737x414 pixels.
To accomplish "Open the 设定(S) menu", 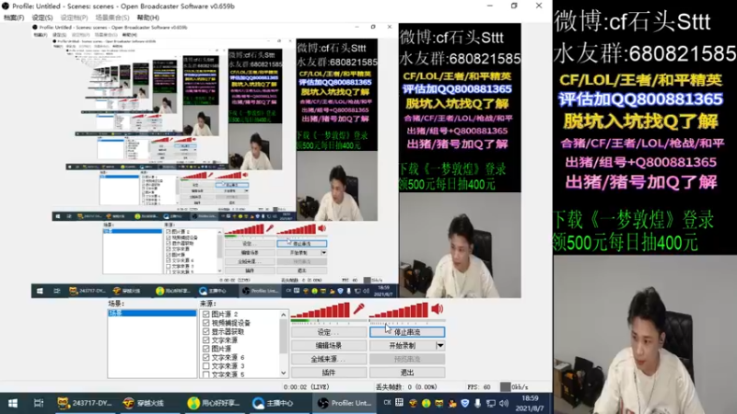I will (x=41, y=17).
